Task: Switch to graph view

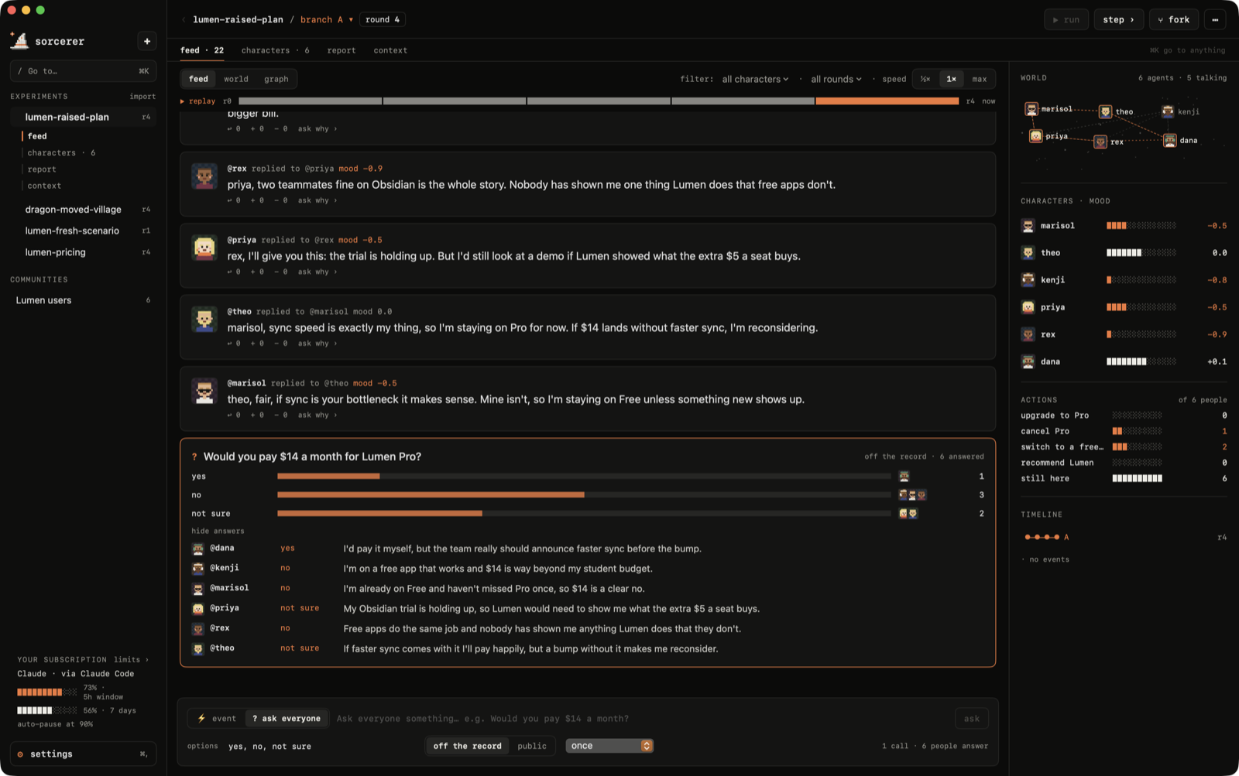Action: click(x=276, y=79)
